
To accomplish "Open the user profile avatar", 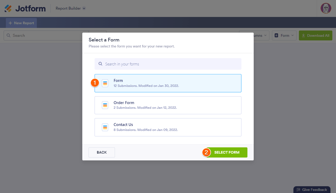I will point(326,8).
